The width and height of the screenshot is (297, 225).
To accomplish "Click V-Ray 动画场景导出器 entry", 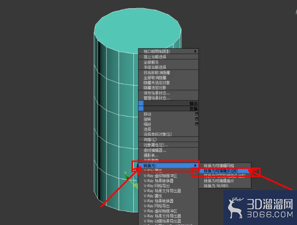I will 169,221.
